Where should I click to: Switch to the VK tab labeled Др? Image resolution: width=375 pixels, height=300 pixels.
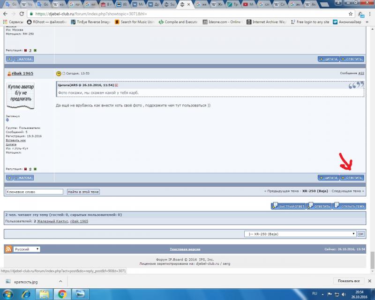click(x=154, y=4)
